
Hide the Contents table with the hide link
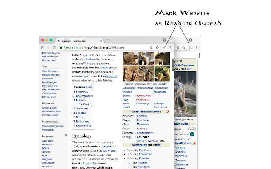(x=89, y=87)
